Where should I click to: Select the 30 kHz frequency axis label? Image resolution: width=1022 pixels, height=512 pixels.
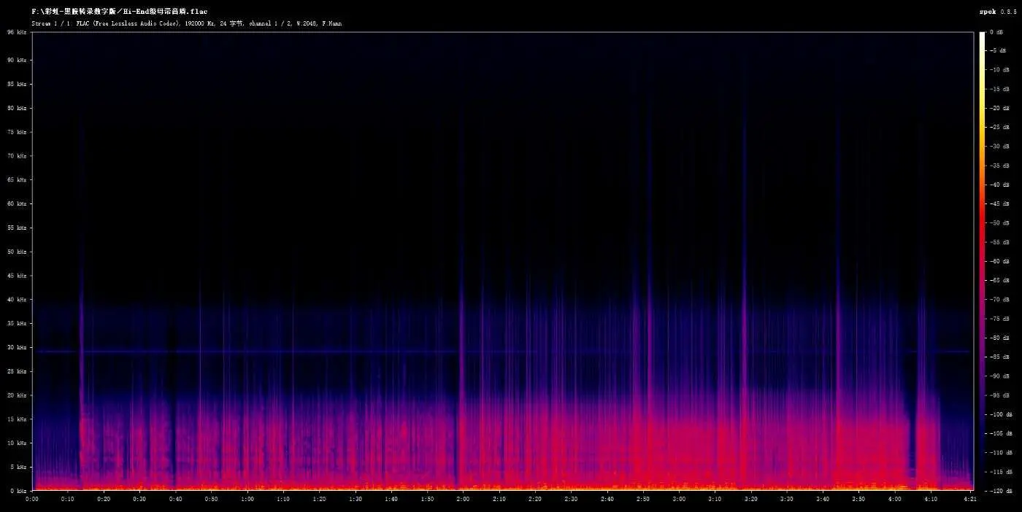[17, 347]
